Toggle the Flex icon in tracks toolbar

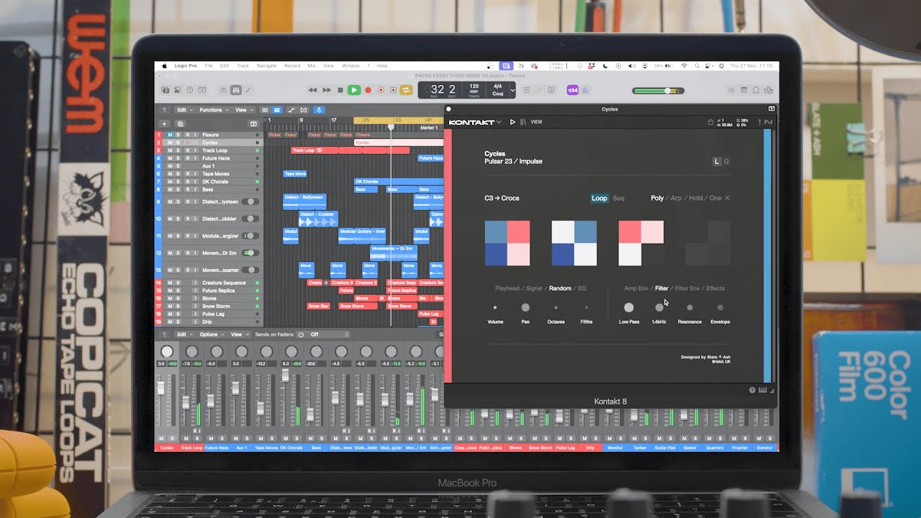pyautogui.click(x=304, y=110)
